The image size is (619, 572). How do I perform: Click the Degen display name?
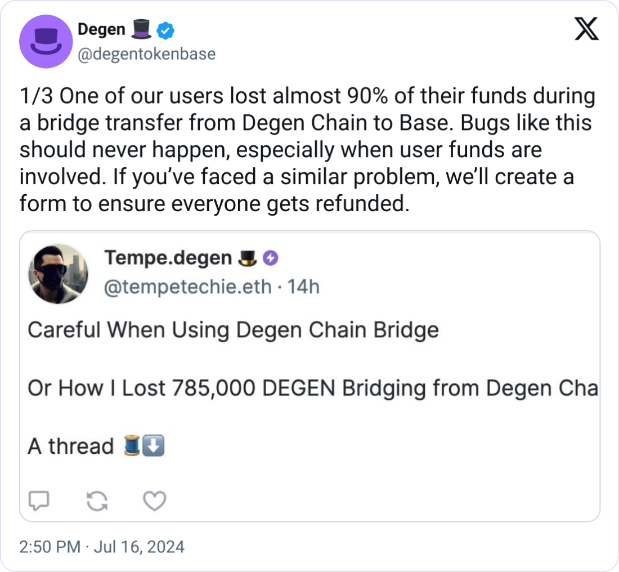[101, 30]
